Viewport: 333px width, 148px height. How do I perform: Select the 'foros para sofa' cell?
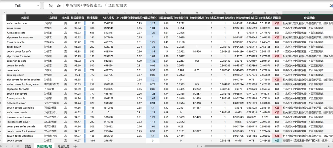25,42
